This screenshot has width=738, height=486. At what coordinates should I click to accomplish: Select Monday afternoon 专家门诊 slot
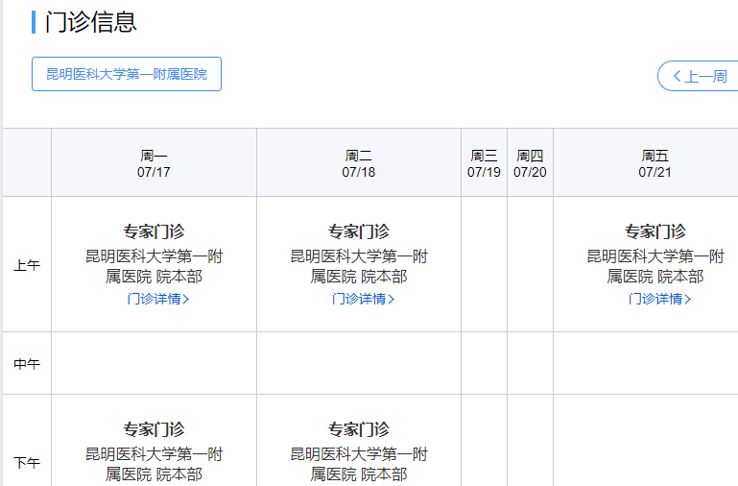tap(154, 429)
